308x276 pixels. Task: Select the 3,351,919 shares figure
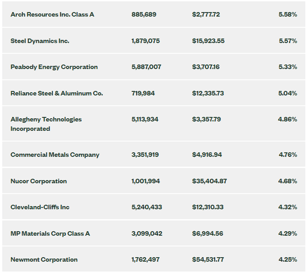[145, 155]
